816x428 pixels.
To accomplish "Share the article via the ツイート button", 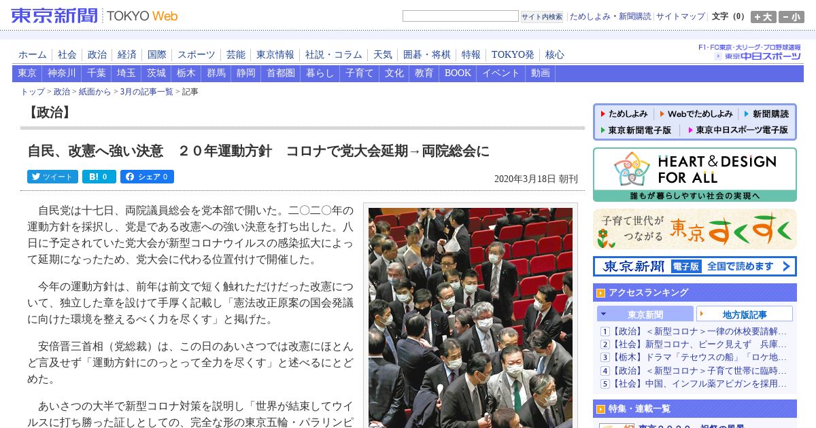I will pos(52,177).
